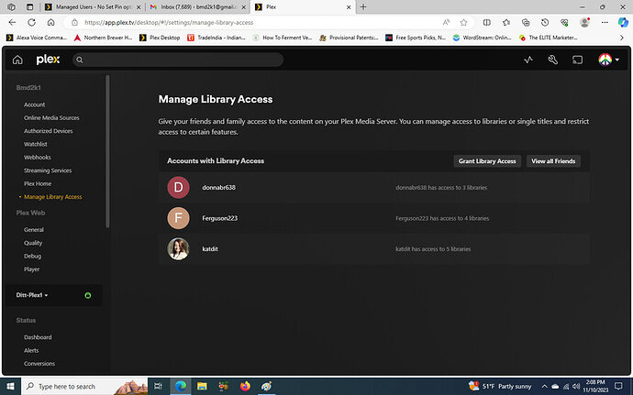Open Edge Copilot icon
This screenshot has width=633, height=395.
(623, 23)
